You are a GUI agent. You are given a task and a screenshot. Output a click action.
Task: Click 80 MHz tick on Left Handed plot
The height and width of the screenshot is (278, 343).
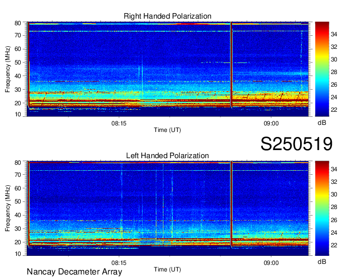pos(18,163)
